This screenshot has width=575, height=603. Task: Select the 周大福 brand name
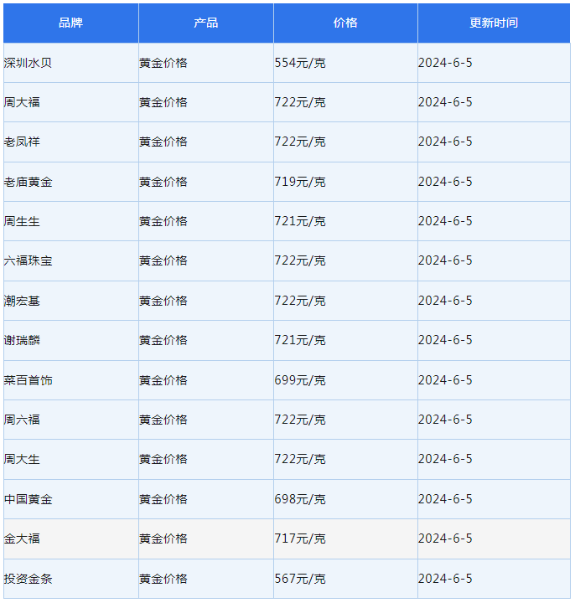click(22, 102)
